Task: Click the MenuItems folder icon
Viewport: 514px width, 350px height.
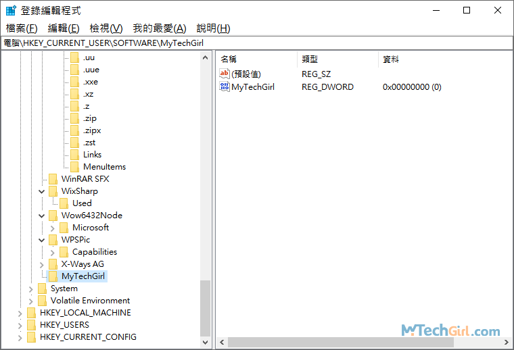Action: point(74,167)
